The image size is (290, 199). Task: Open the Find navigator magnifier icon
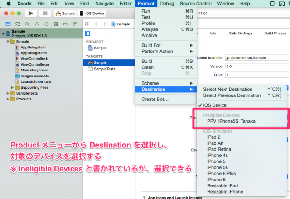(x=27, y=24)
